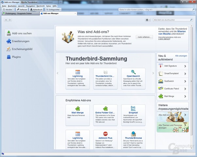Open the Nachricht menu
The image size is (197, 157).
point(41,6)
